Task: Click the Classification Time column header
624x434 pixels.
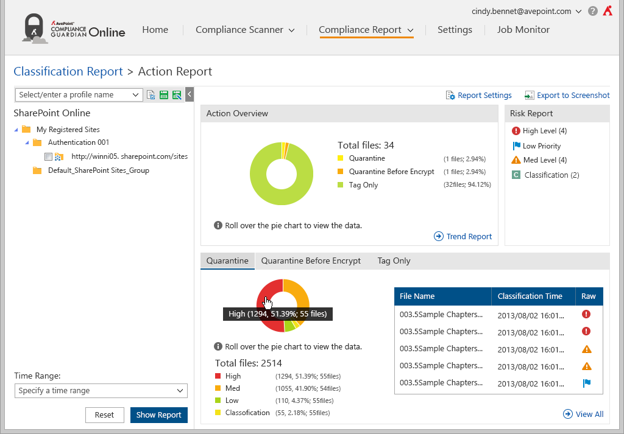Action: pyautogui.click(x=530, y=296)
